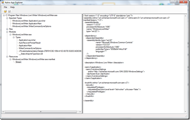Click the Save toolbar icon

(9, 11)
